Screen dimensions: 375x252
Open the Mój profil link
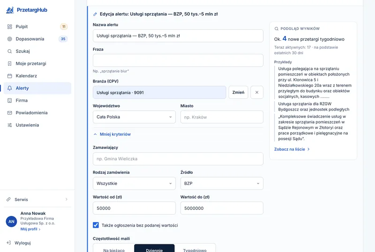(x=30, y=229)
